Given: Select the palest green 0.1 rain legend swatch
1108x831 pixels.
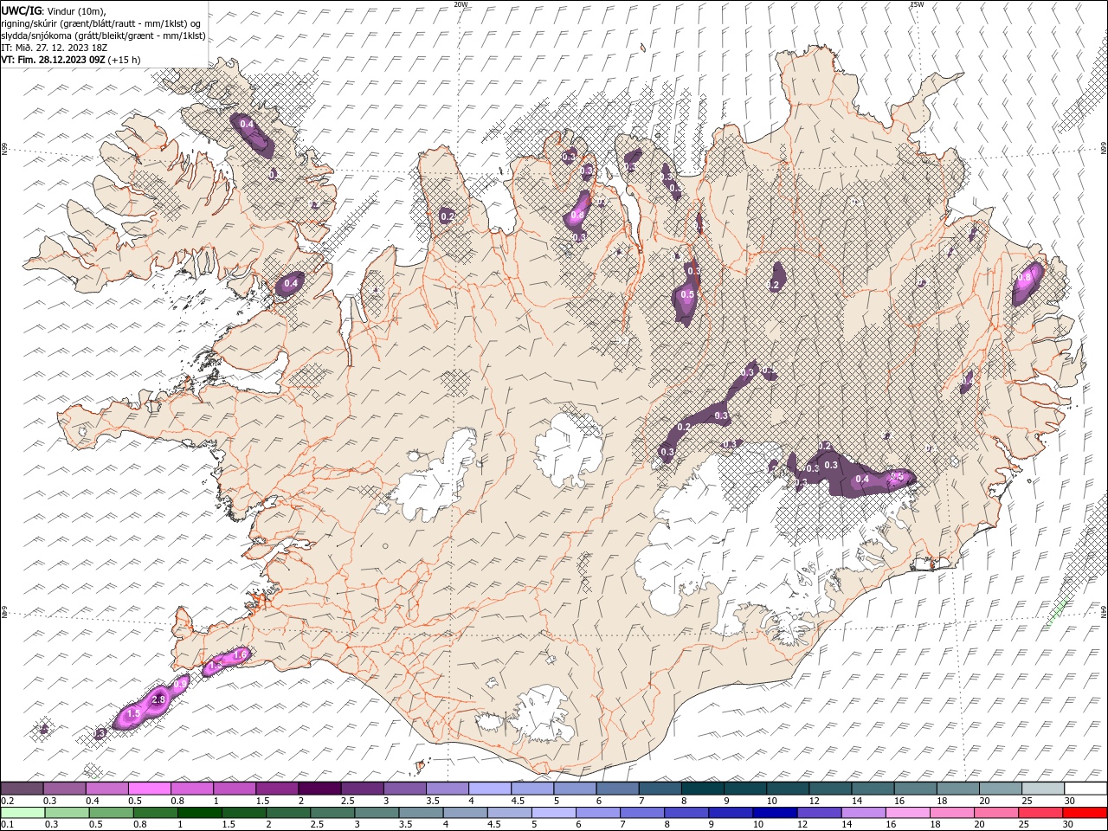Looking at the screenshot, I should [23, 813].
